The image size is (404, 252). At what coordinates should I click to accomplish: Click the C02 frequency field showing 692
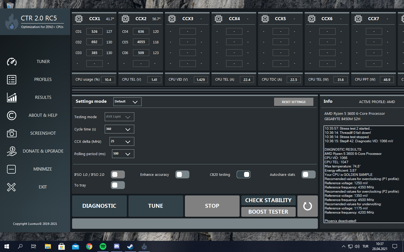[95, 42]
